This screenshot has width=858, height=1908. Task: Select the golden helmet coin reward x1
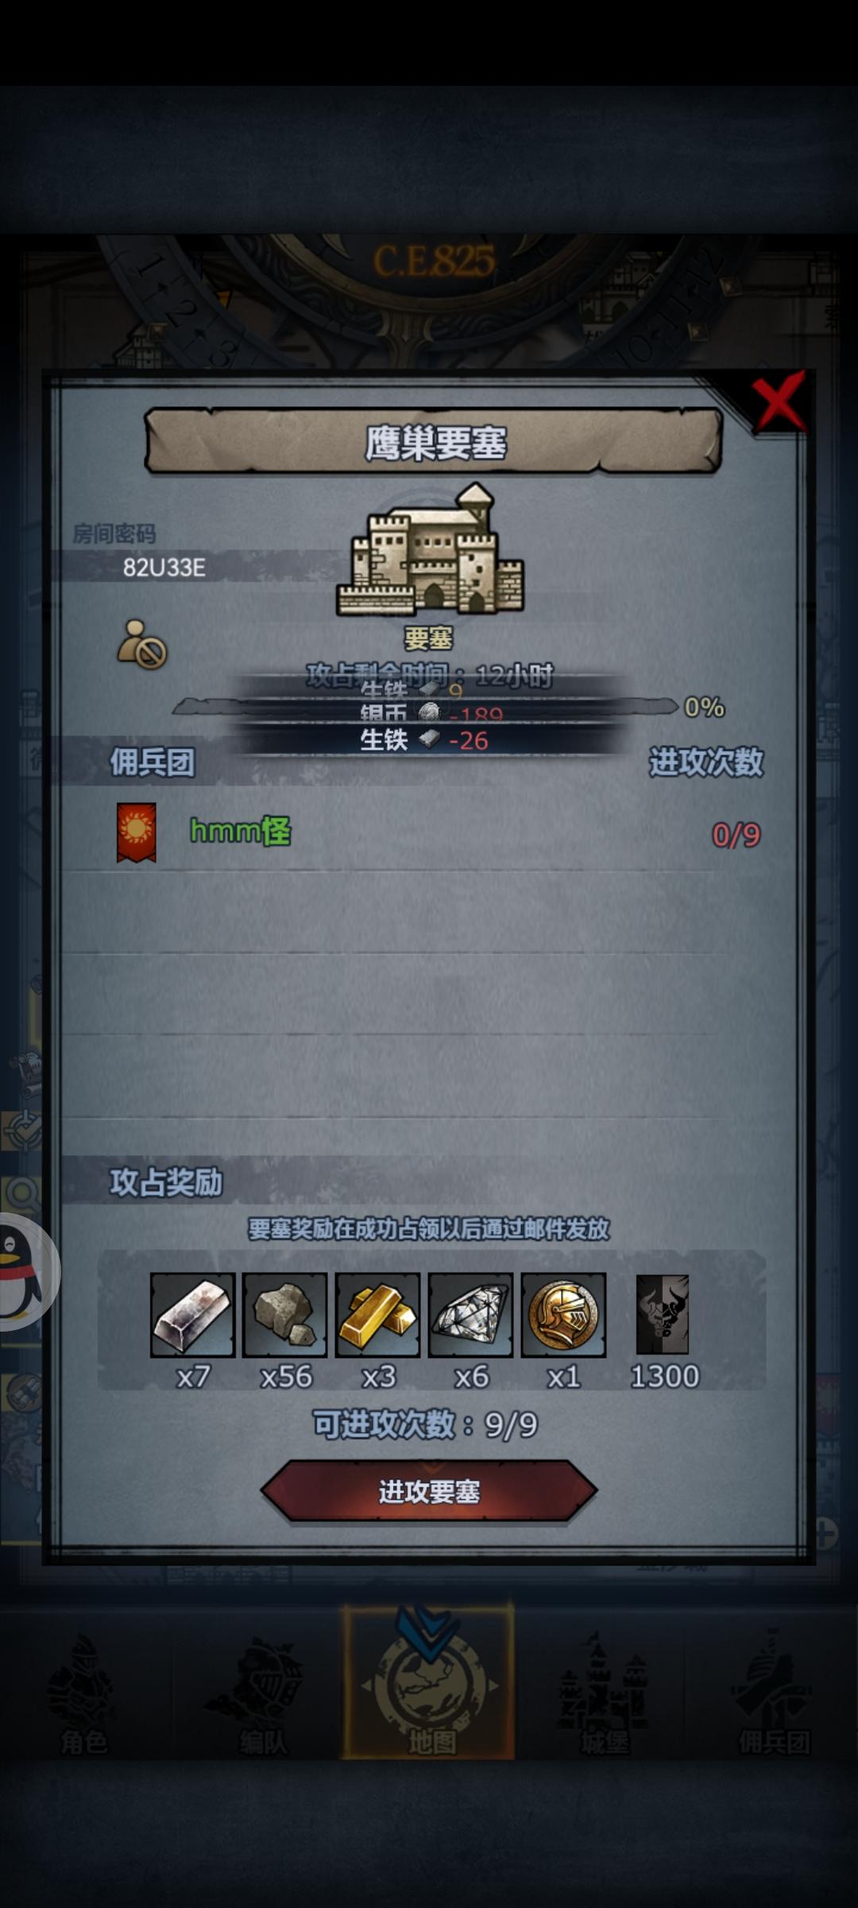[x=563, y=1315]
